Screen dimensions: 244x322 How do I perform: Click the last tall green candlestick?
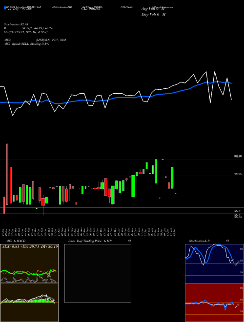[172, 178]
